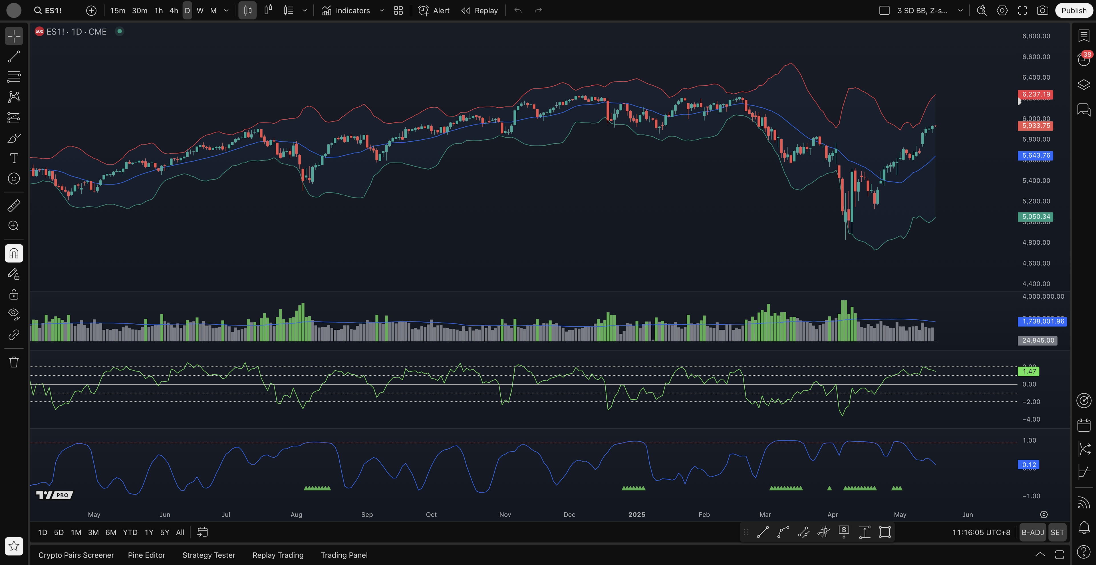Viewport: 1096px width, 565px height.
Task: Toggle B-ADJ back-adjustment button
Action: pyautogui.click(x=1033, y=532)
